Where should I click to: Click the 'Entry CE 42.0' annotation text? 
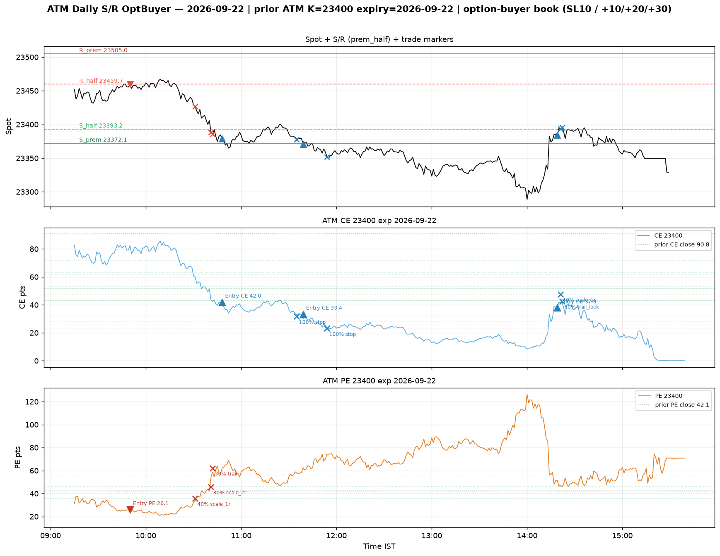tap(243, 296)
